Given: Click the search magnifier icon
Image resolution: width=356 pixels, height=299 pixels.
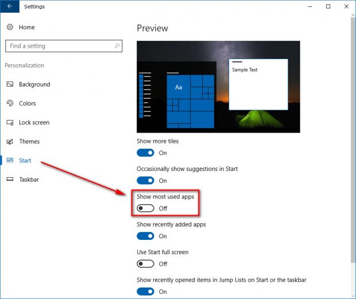Looking at the screenshot, I should [x=117, y=46].
